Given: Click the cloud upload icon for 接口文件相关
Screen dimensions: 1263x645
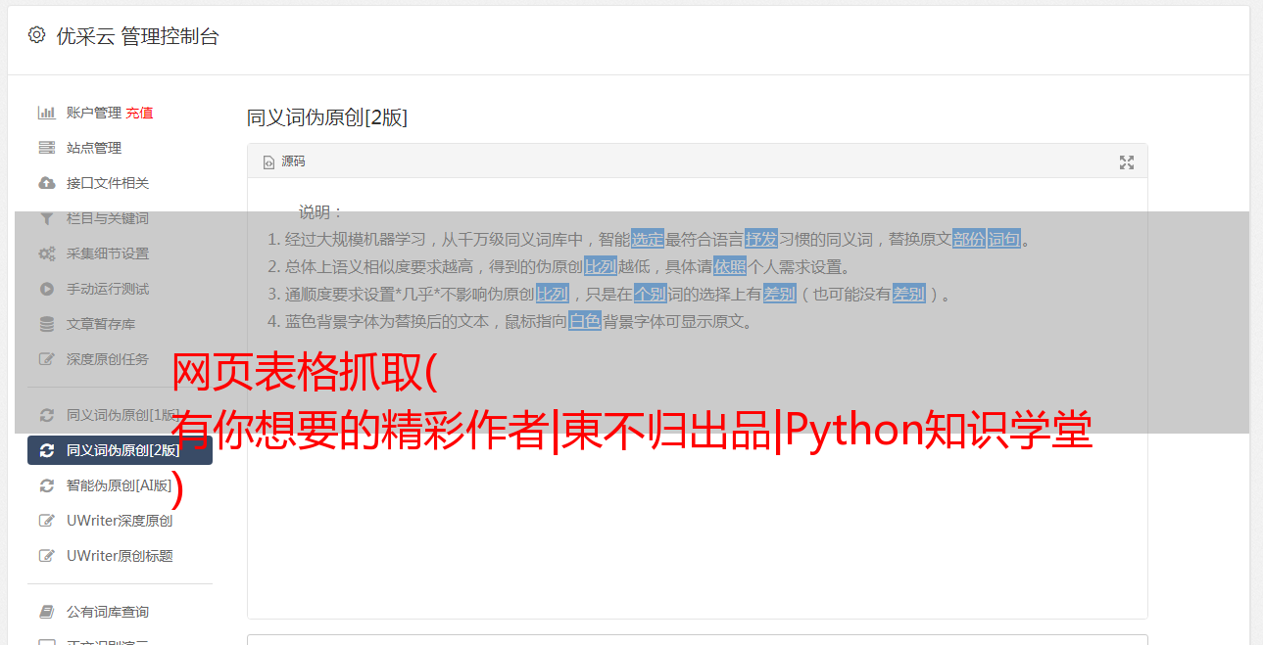Looking at the screenshot, I should point(46,183).
